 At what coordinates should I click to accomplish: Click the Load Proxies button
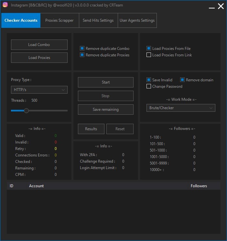(39, 58)
